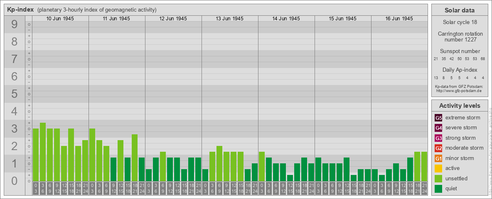
Task: Click the large 9 on Kp scale
Action: tap(15, 24)
